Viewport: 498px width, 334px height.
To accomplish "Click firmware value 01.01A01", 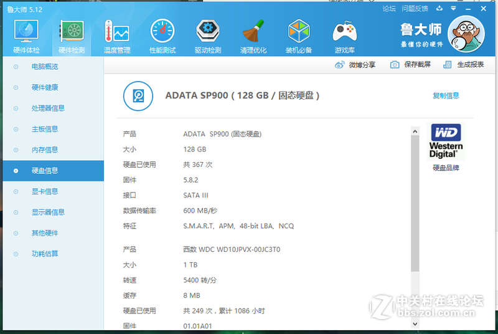I will (197, 326).
